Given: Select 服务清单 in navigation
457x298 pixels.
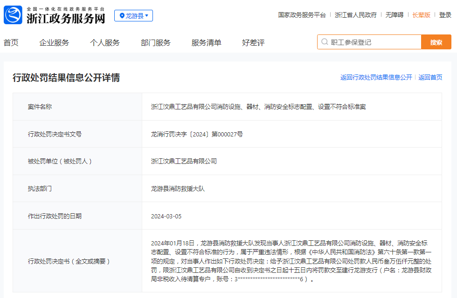Looking at the screenshot, I should click(x=206, y=43).
